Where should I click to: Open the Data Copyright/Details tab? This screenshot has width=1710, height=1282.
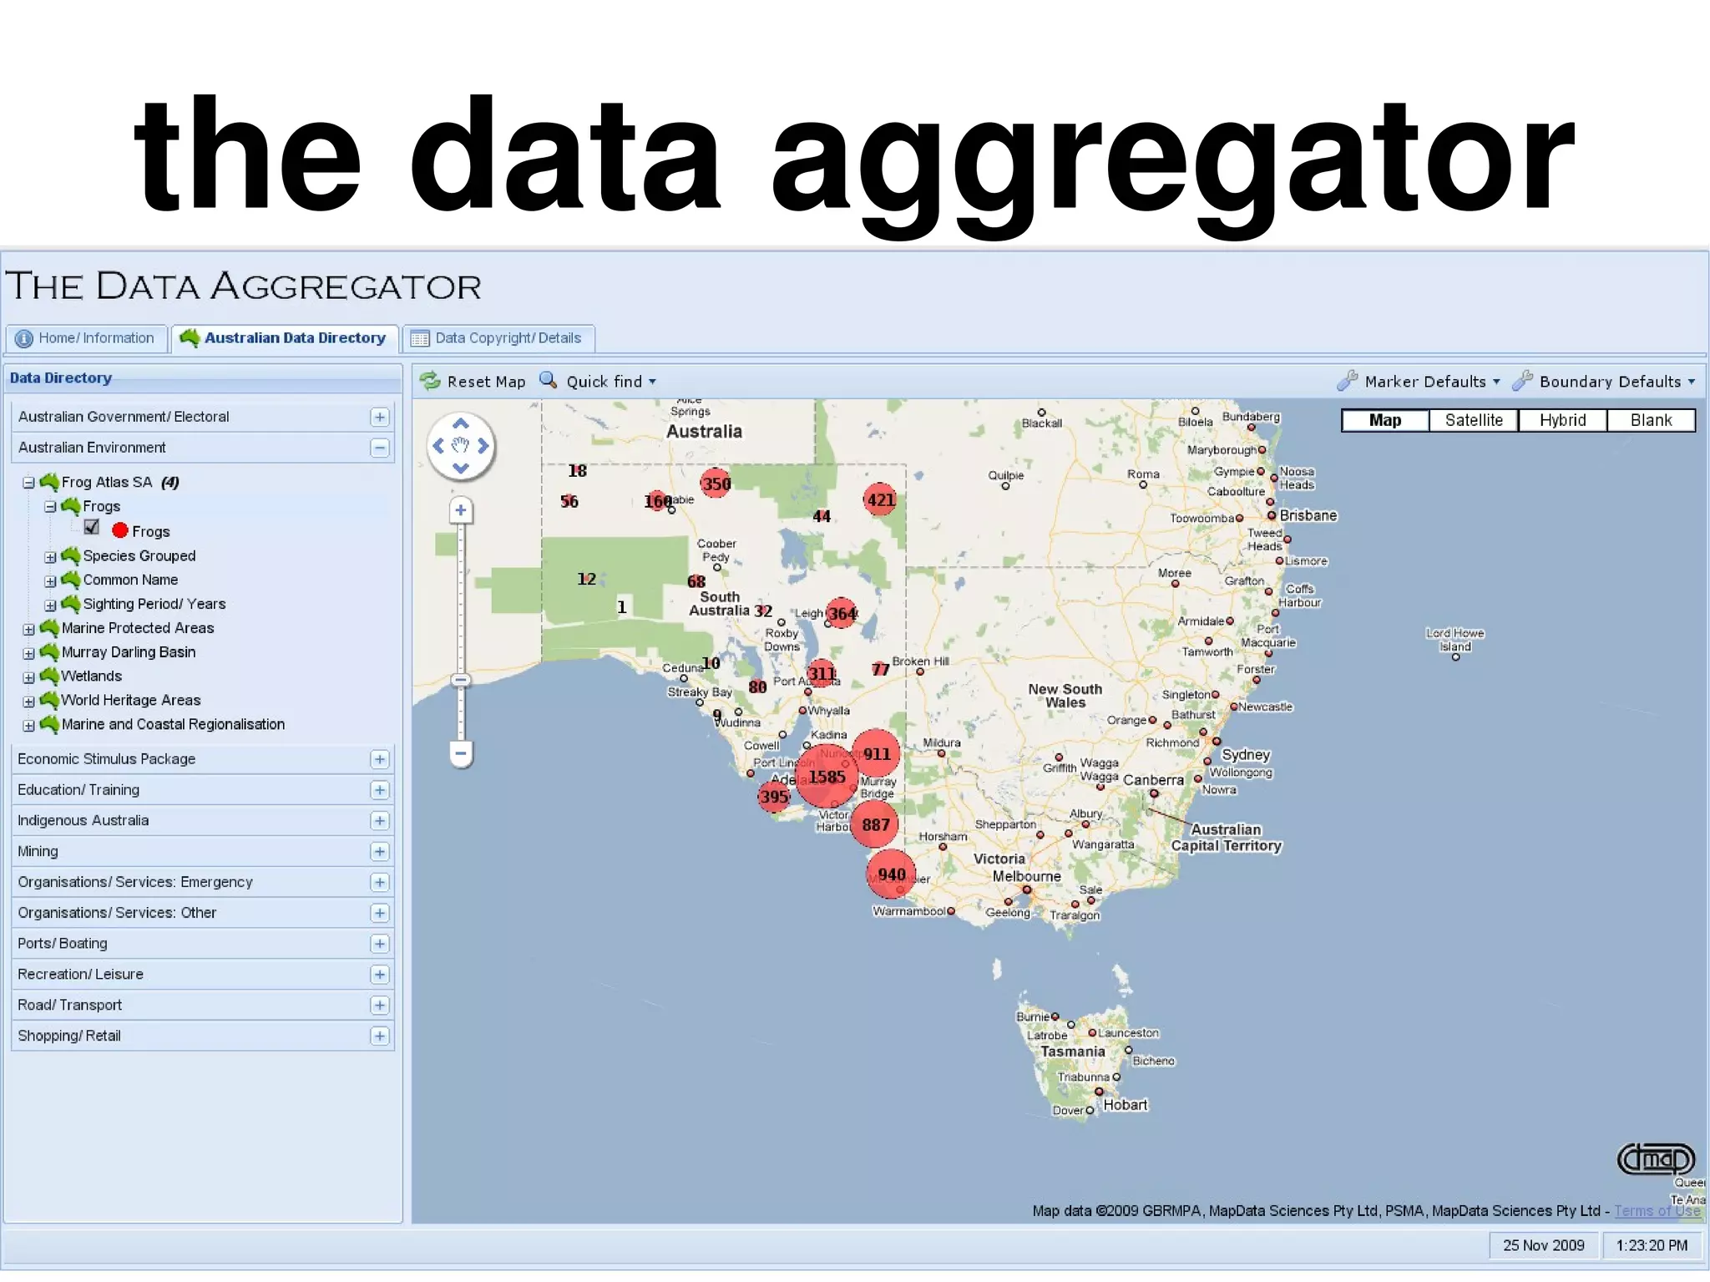tap(498, 338)
